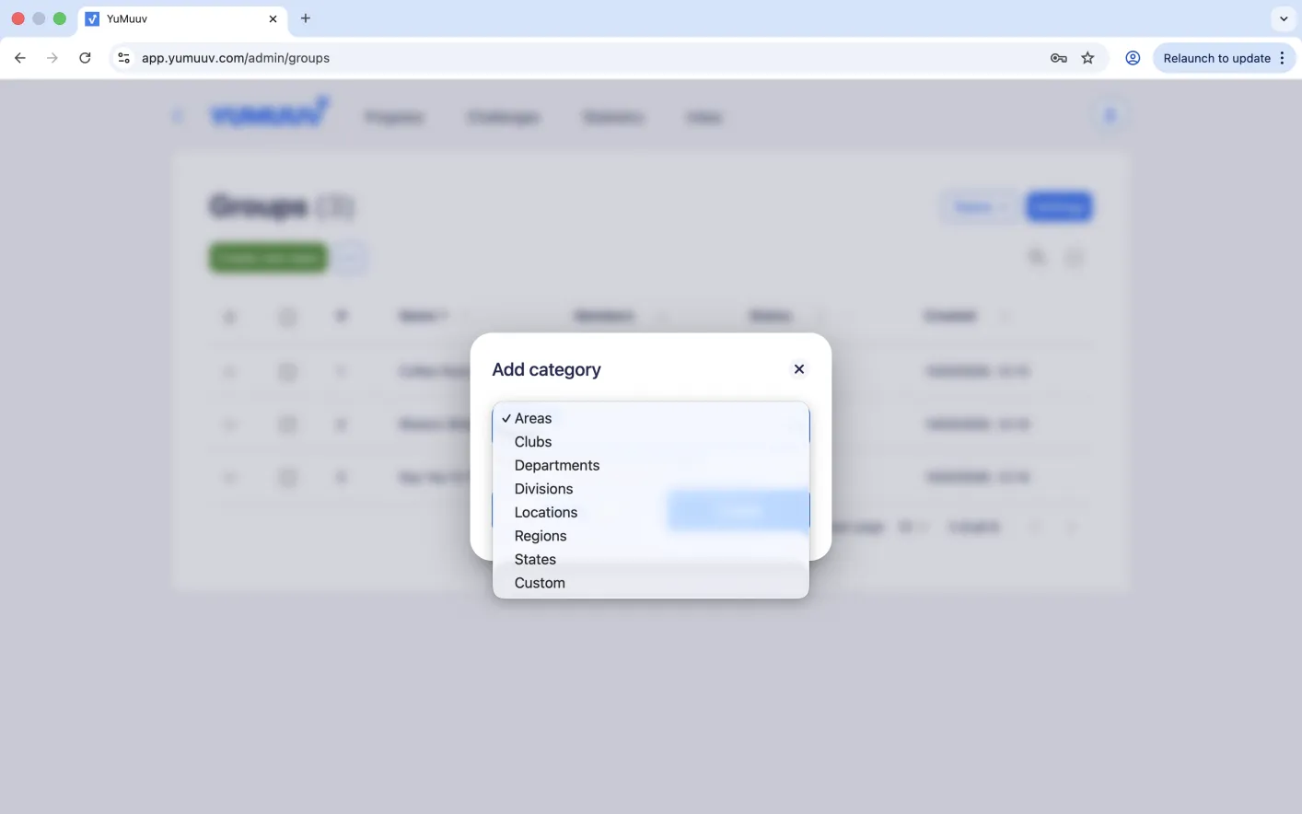Image resolution: width=1302 pixels, height=814 pixels.
Task: Choose Custom category option
Action: point(650,583)
